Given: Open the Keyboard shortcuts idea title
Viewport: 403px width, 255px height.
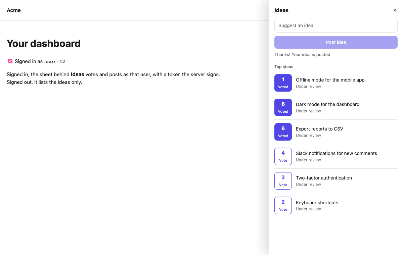Looking at the screenshot, I should click(317, 203).
